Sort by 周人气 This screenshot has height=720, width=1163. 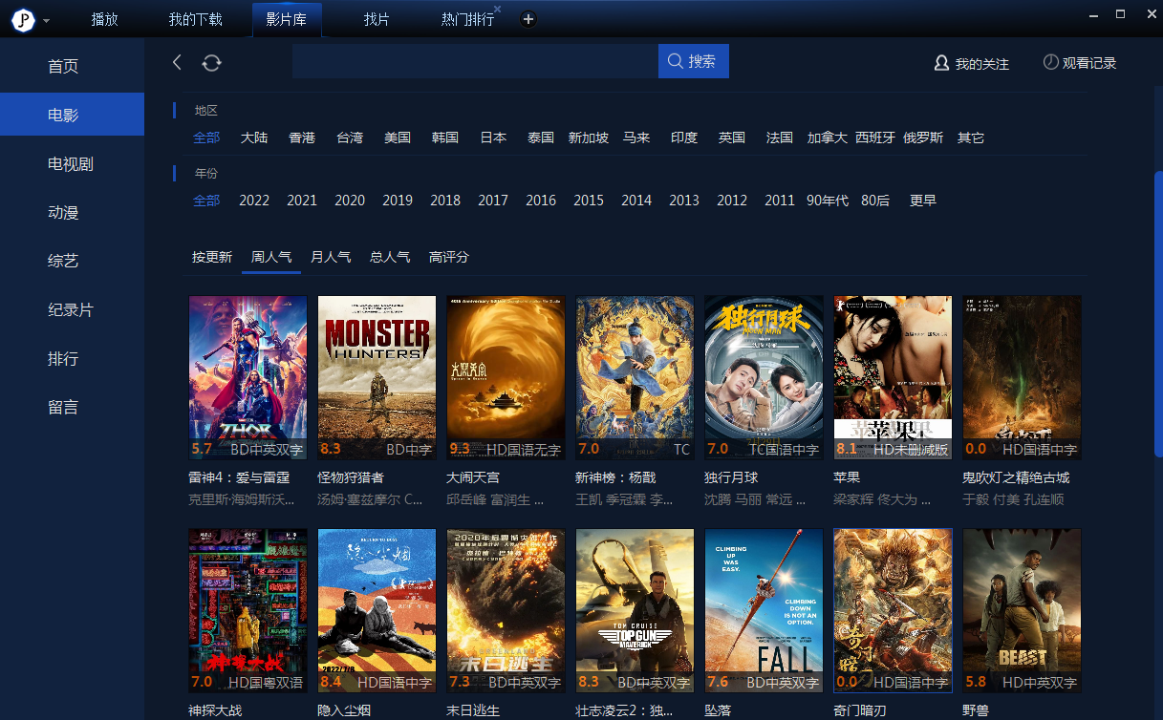pos(271,257)
